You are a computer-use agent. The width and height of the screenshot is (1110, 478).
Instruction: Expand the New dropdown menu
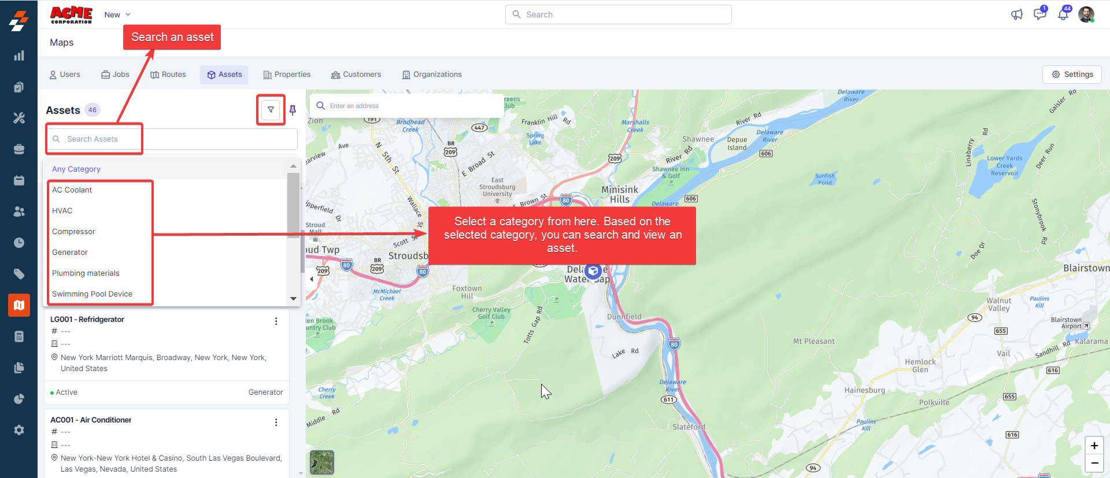click(x=117, y=14)
